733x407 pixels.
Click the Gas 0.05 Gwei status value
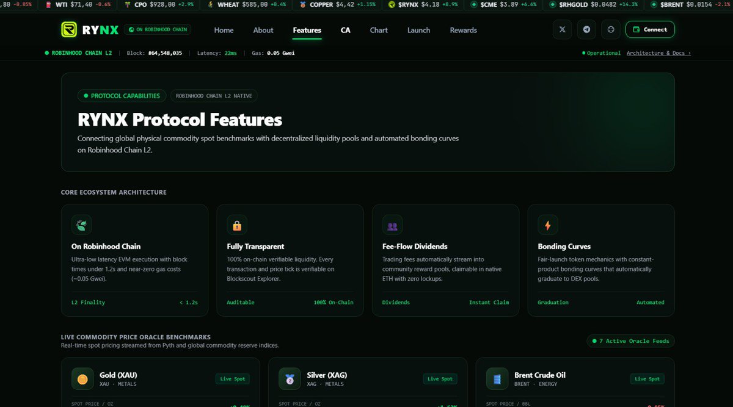(x=281, y=53)
